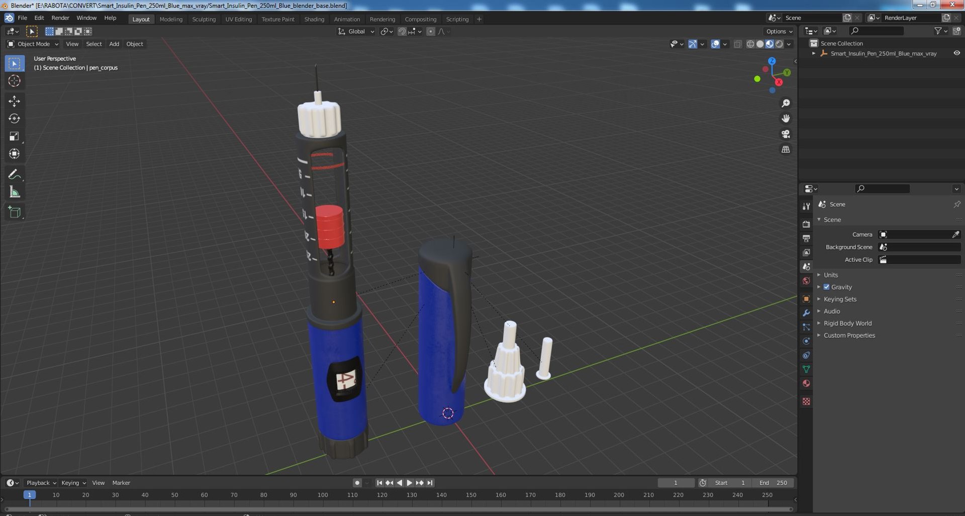The width and height of the screenshot is (965, 516).
Task: Click the current frame number field
Action: pos(676,483)
